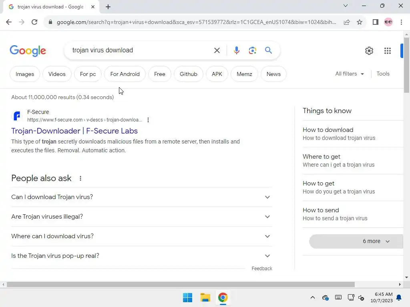The image size is (410, 307).
Task: Click the browser forward arrow
Action: pos(22,22)
